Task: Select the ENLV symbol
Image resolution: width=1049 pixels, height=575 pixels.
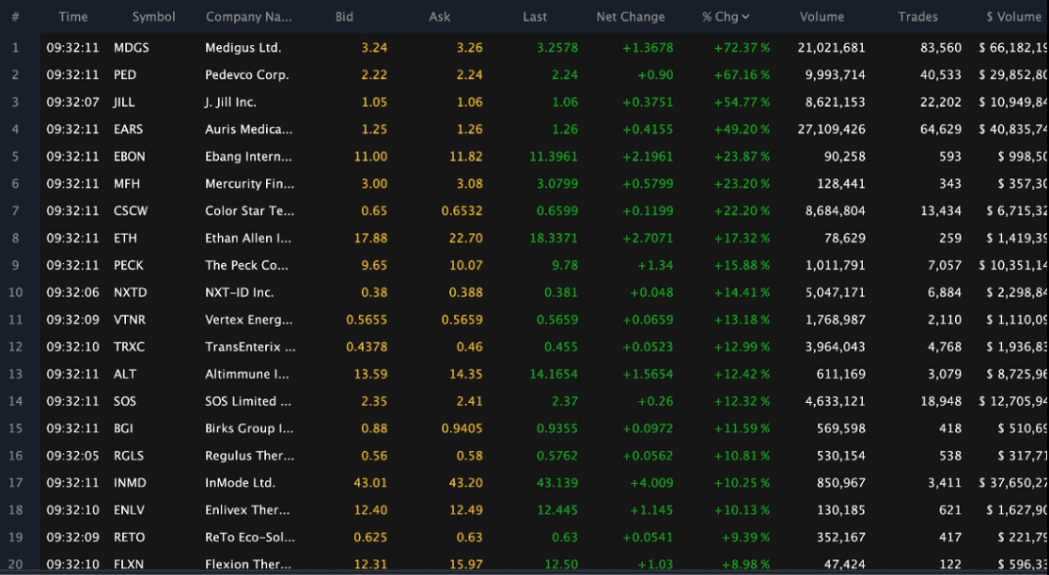Action: tap(129, 510)
